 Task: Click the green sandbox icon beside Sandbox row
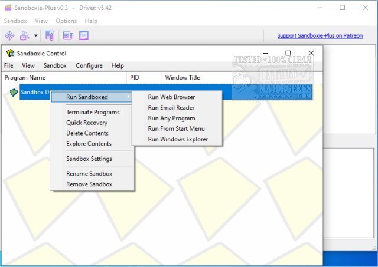[x=14, y=92]
